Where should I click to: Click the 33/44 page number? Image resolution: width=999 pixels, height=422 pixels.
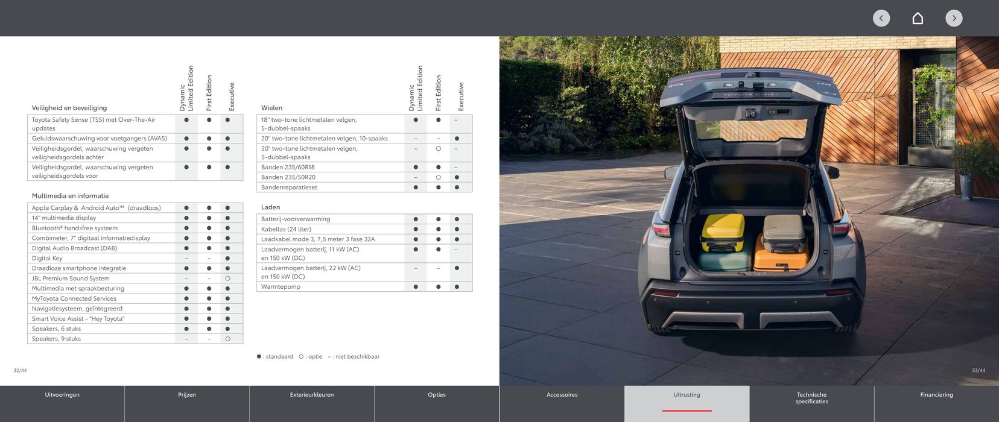point(978,370)
